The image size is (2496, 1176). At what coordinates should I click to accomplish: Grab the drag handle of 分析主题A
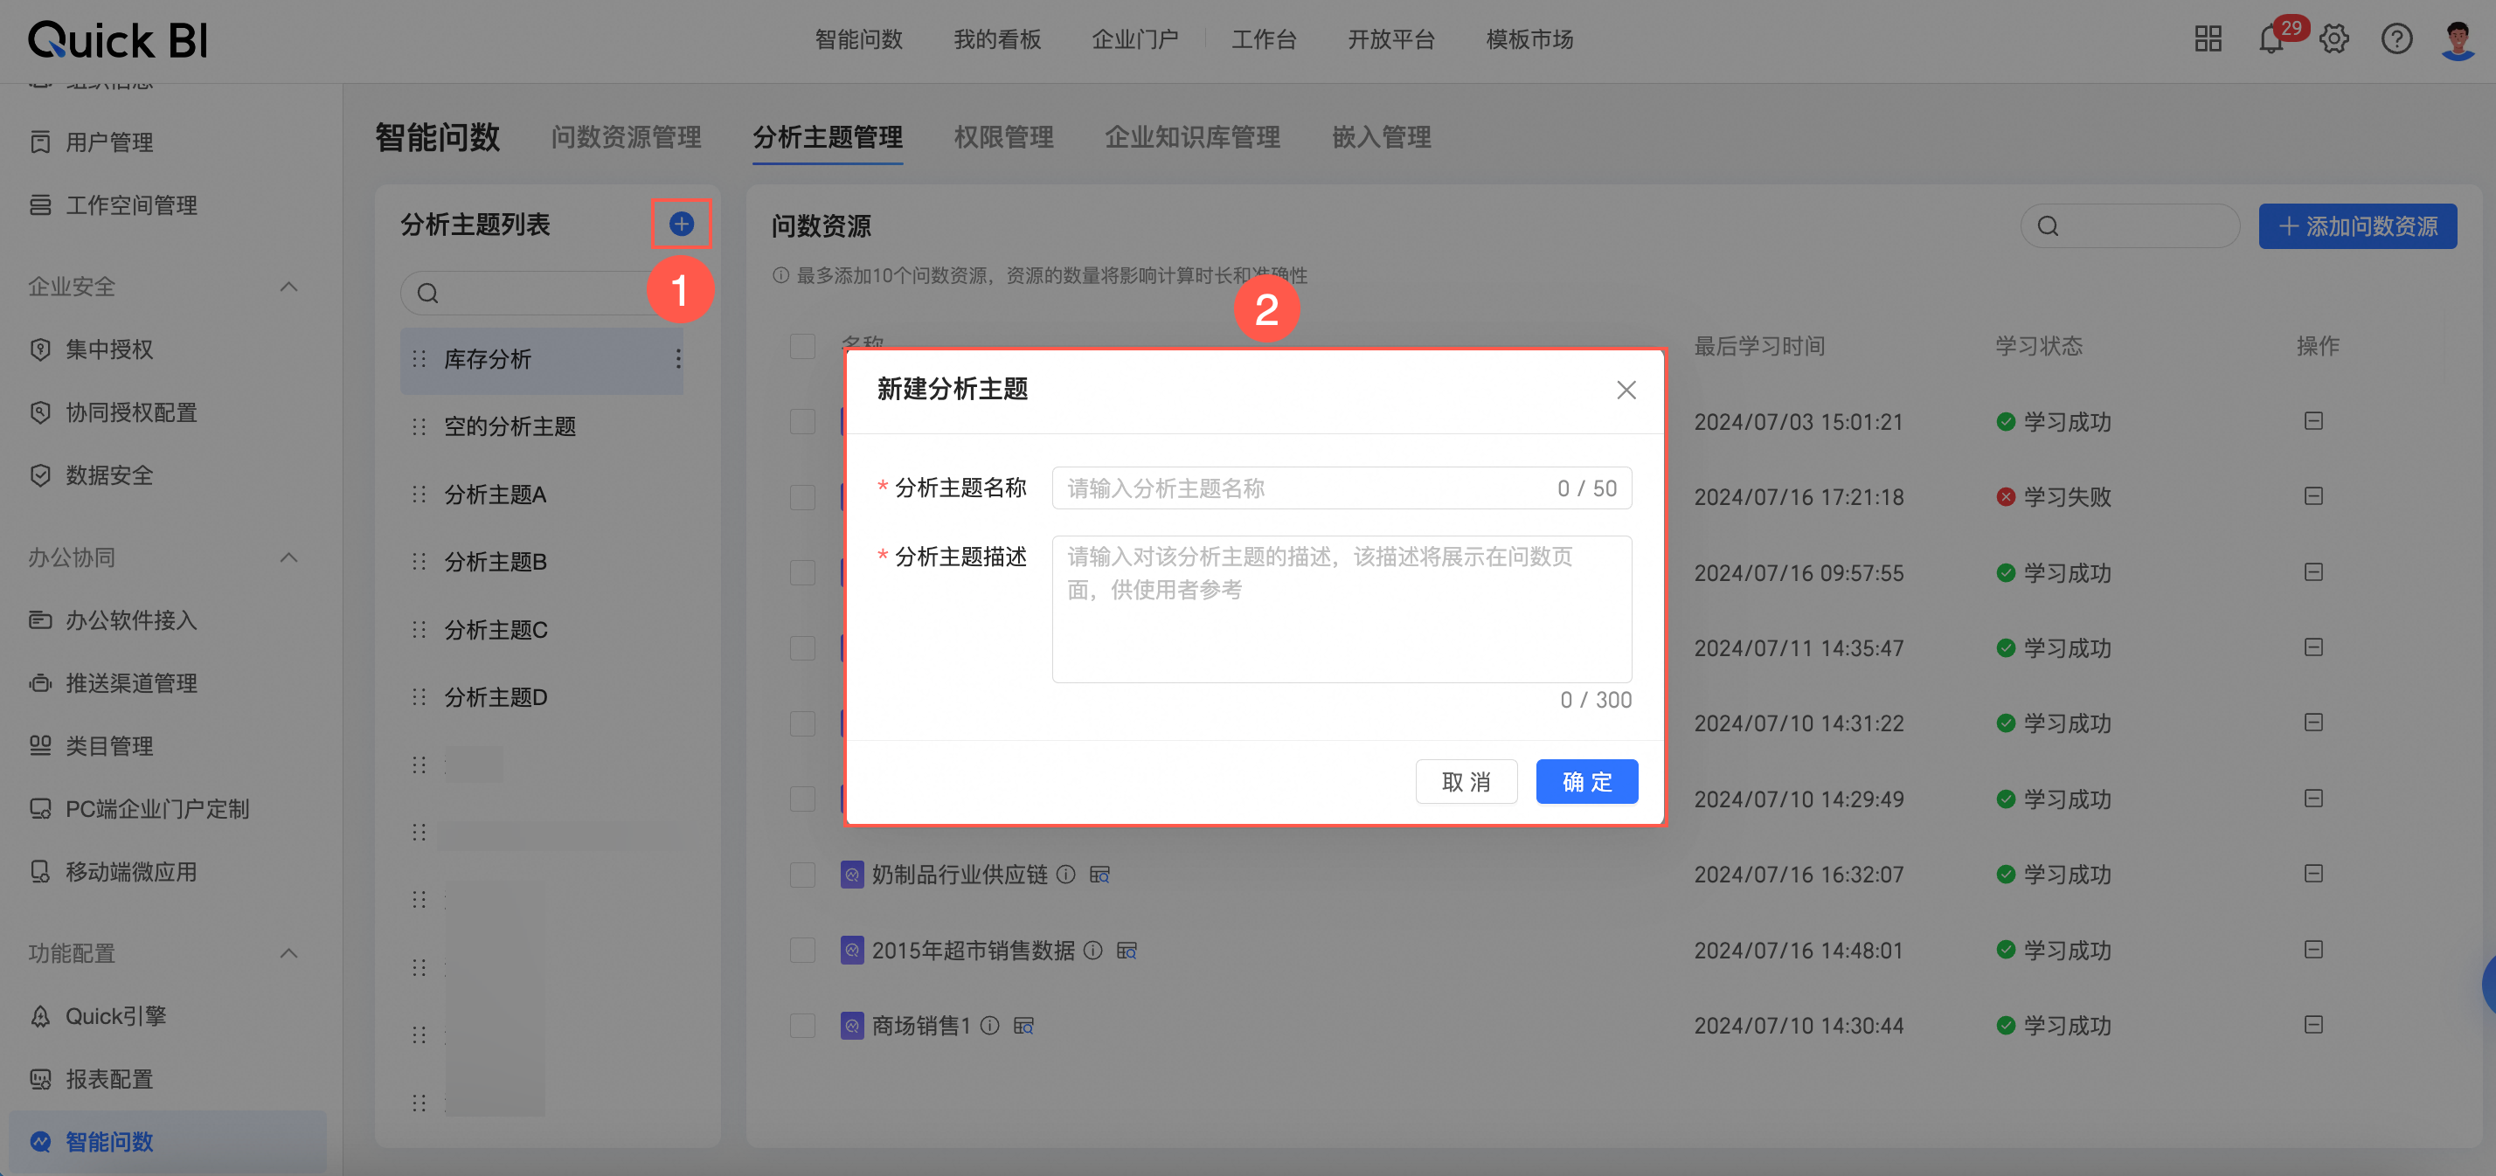(419, 494)
